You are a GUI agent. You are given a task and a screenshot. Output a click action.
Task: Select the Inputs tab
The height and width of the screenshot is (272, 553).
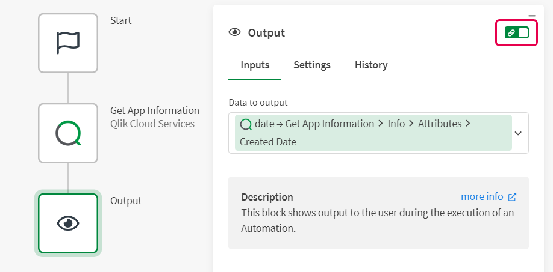[x=255, y=65]
